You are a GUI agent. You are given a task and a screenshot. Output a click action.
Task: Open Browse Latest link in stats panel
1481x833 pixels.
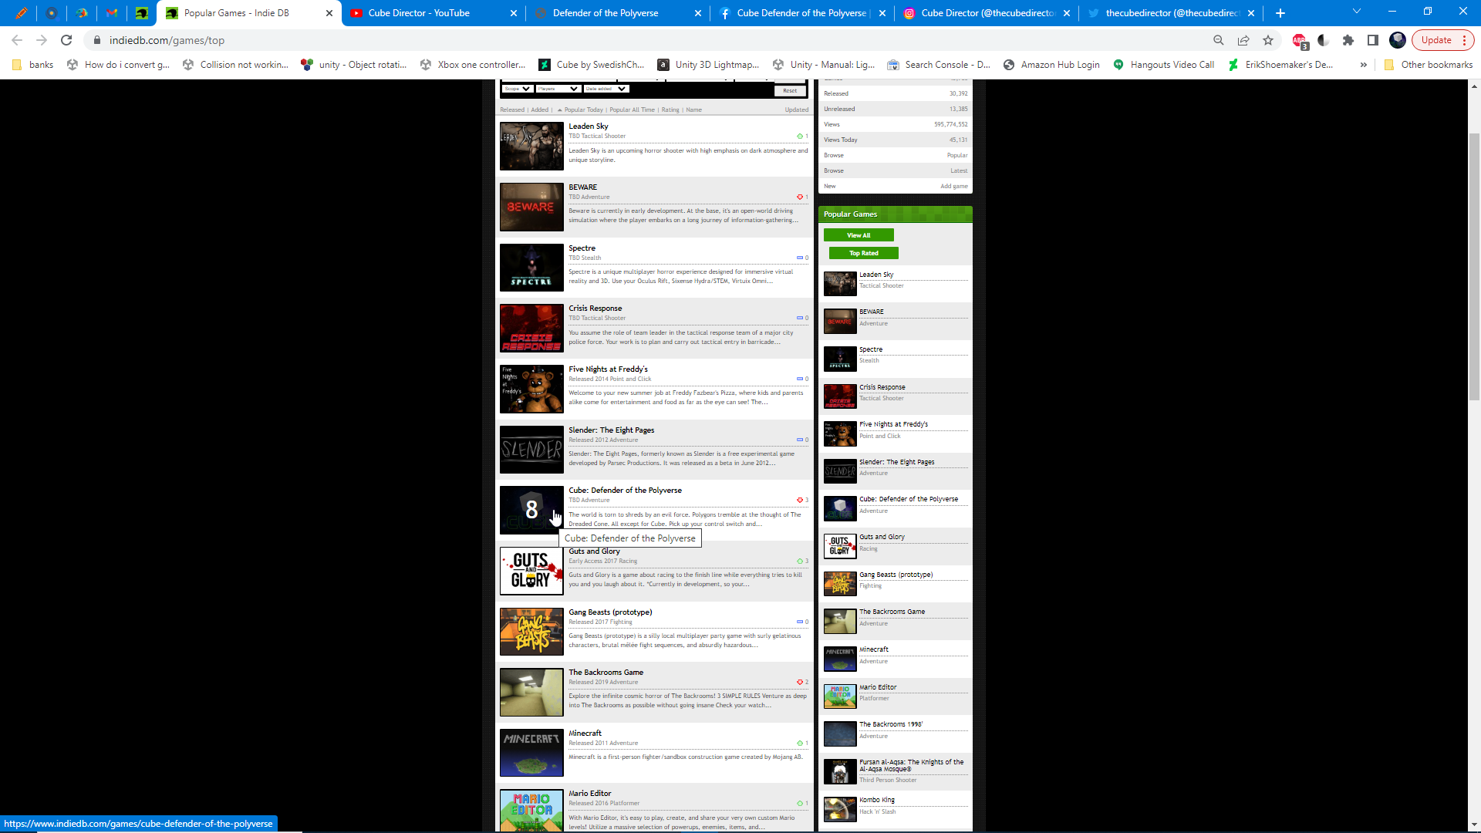[959, 170]
